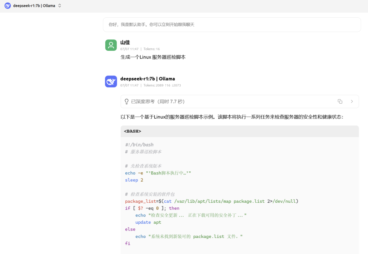
Task: Click the echo 系统未找到新装可的 package.list line
Action: click(189, 236)
